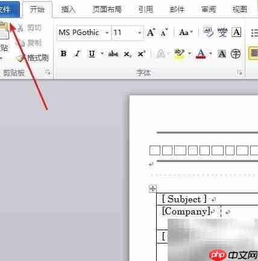Switch to the 引用 tab
This screenshot has height=261, width=258.
pos(146,10)
